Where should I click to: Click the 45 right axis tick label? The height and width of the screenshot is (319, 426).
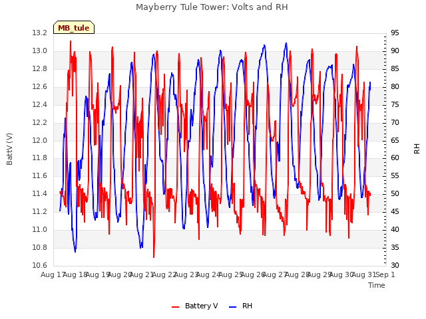click(395, 211)
